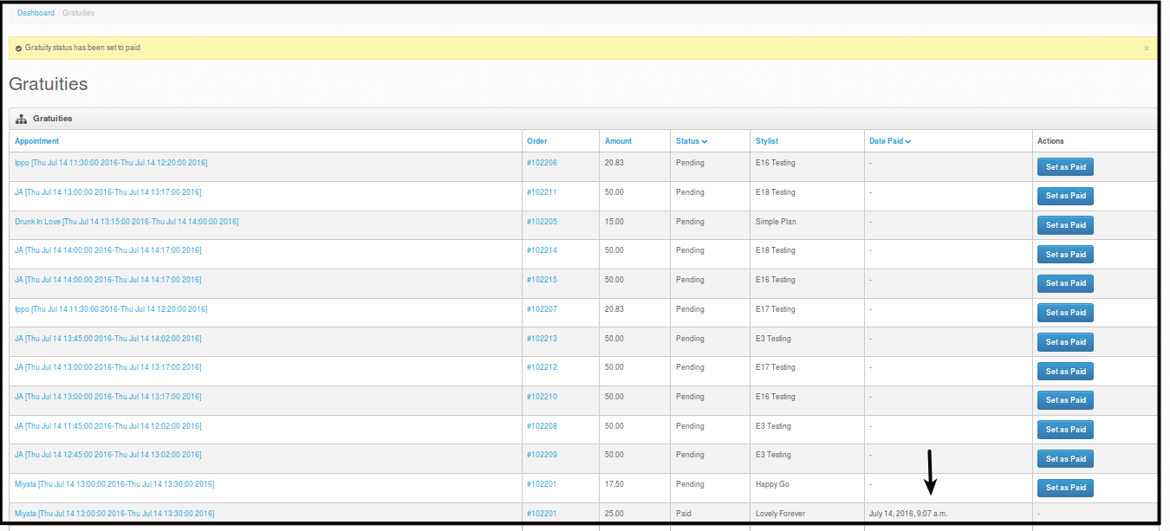Click Set as Paid for order #102213
Screen dimensions: 1170x531
1065,342
